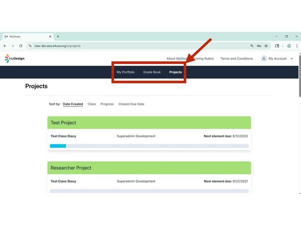This screenshot has height=226, width=301.
Task: Click the 'Projects' page heading
Action: tap(37, 86)
